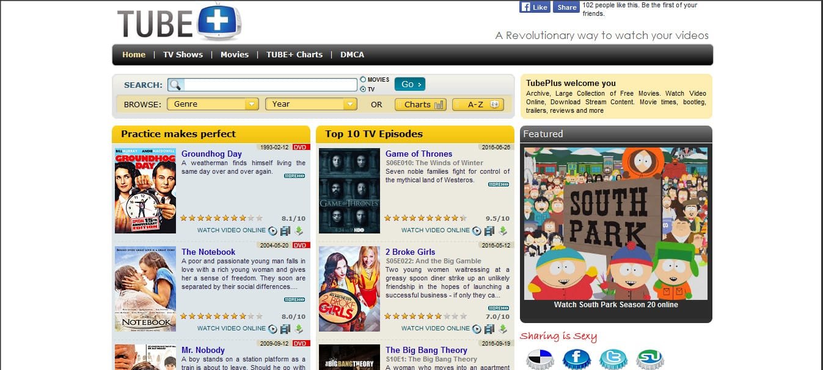Click play icon in the Game of Thrones row
The image size is (823, 370).
pos(477,230)
